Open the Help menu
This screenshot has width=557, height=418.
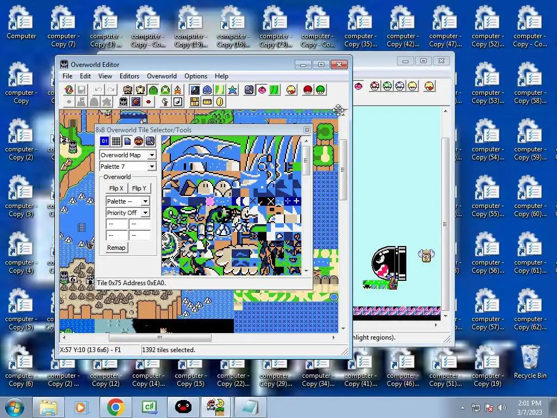tap(221, 76)
